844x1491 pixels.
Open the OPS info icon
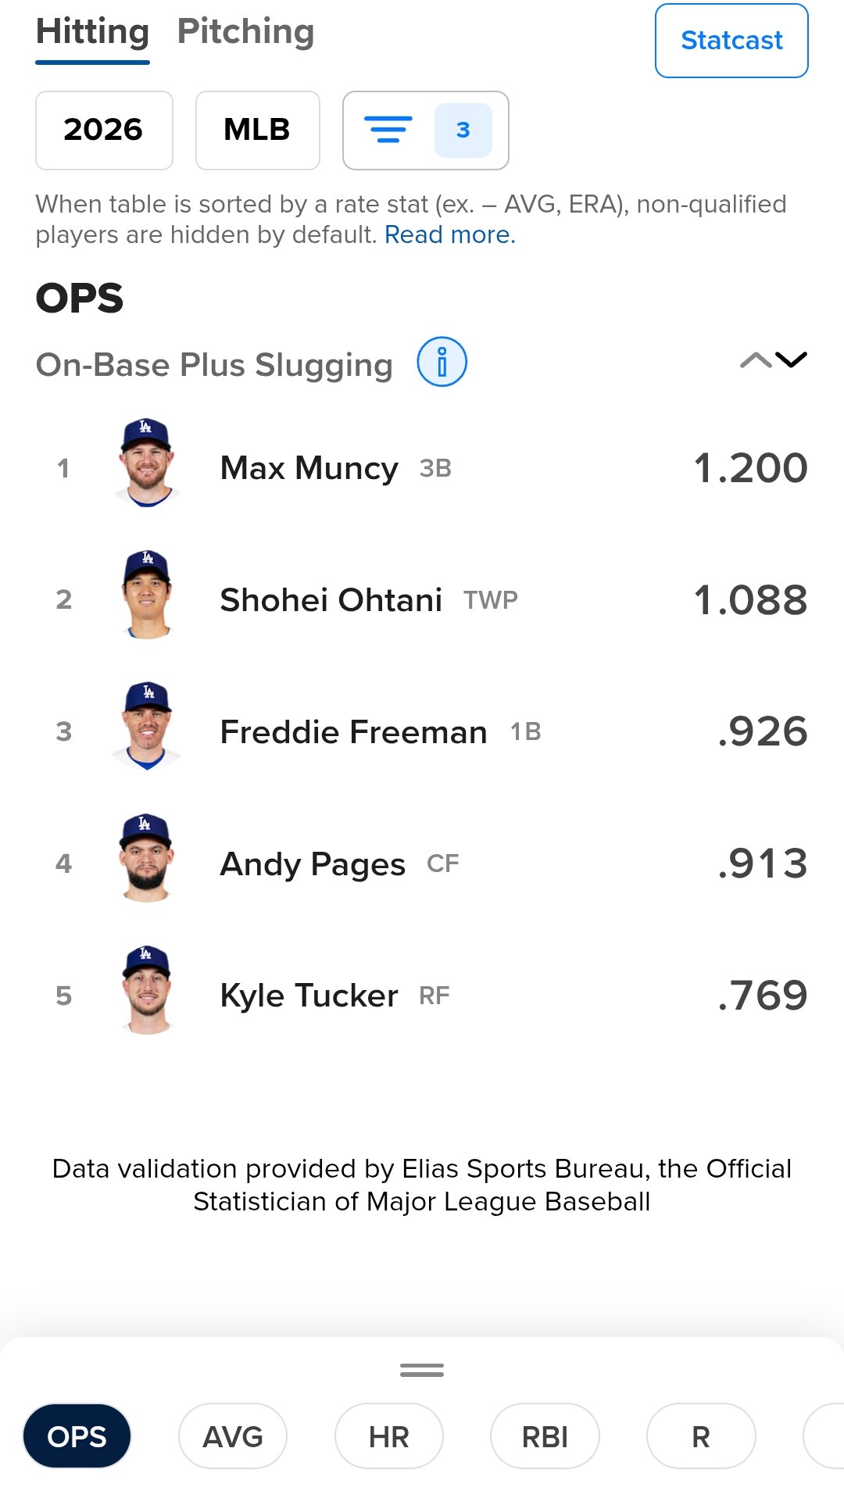click(442, 363)
